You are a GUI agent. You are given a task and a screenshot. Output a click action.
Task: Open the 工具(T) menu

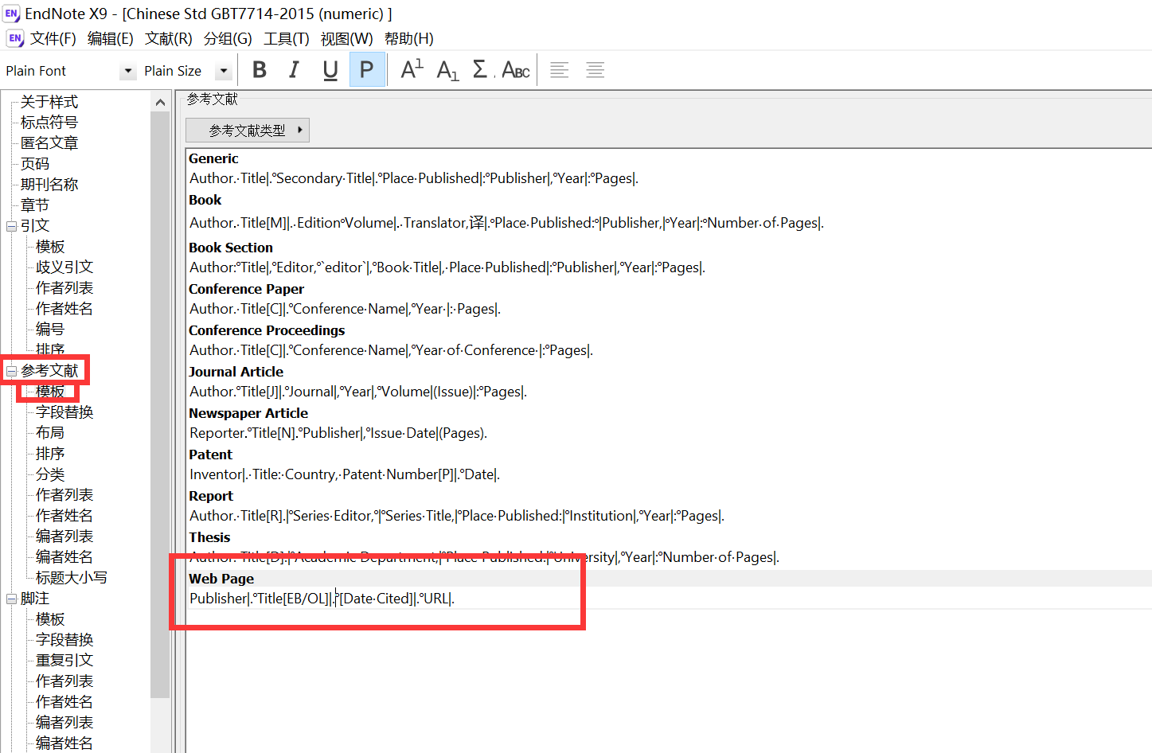(287, 39)
